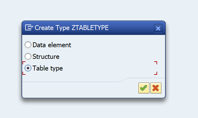Click the blank dialog footer area
This screenshot has width=198, height=118.
(80, 90)
